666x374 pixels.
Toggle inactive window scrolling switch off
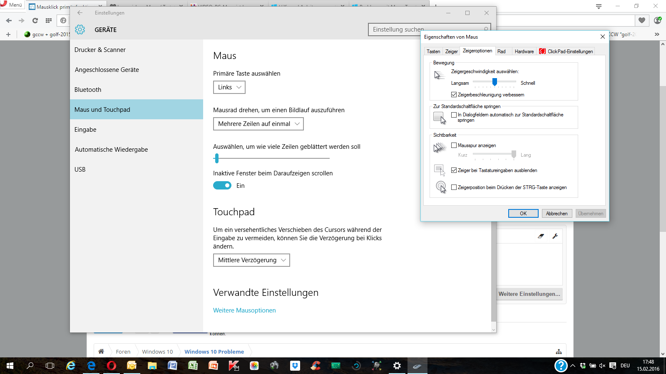222,186
